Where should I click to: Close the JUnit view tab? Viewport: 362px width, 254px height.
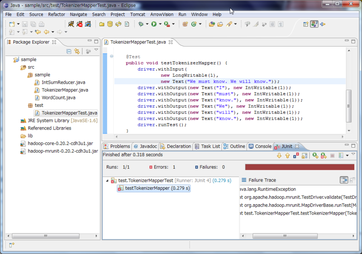(x=297, y=146)
